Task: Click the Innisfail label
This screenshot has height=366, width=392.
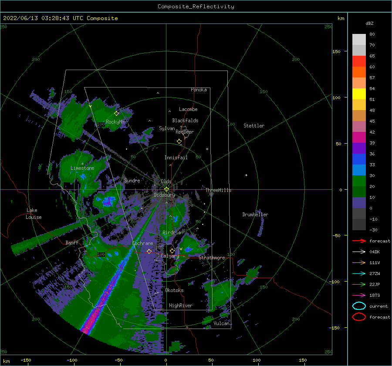Action: tap(176, 158)
